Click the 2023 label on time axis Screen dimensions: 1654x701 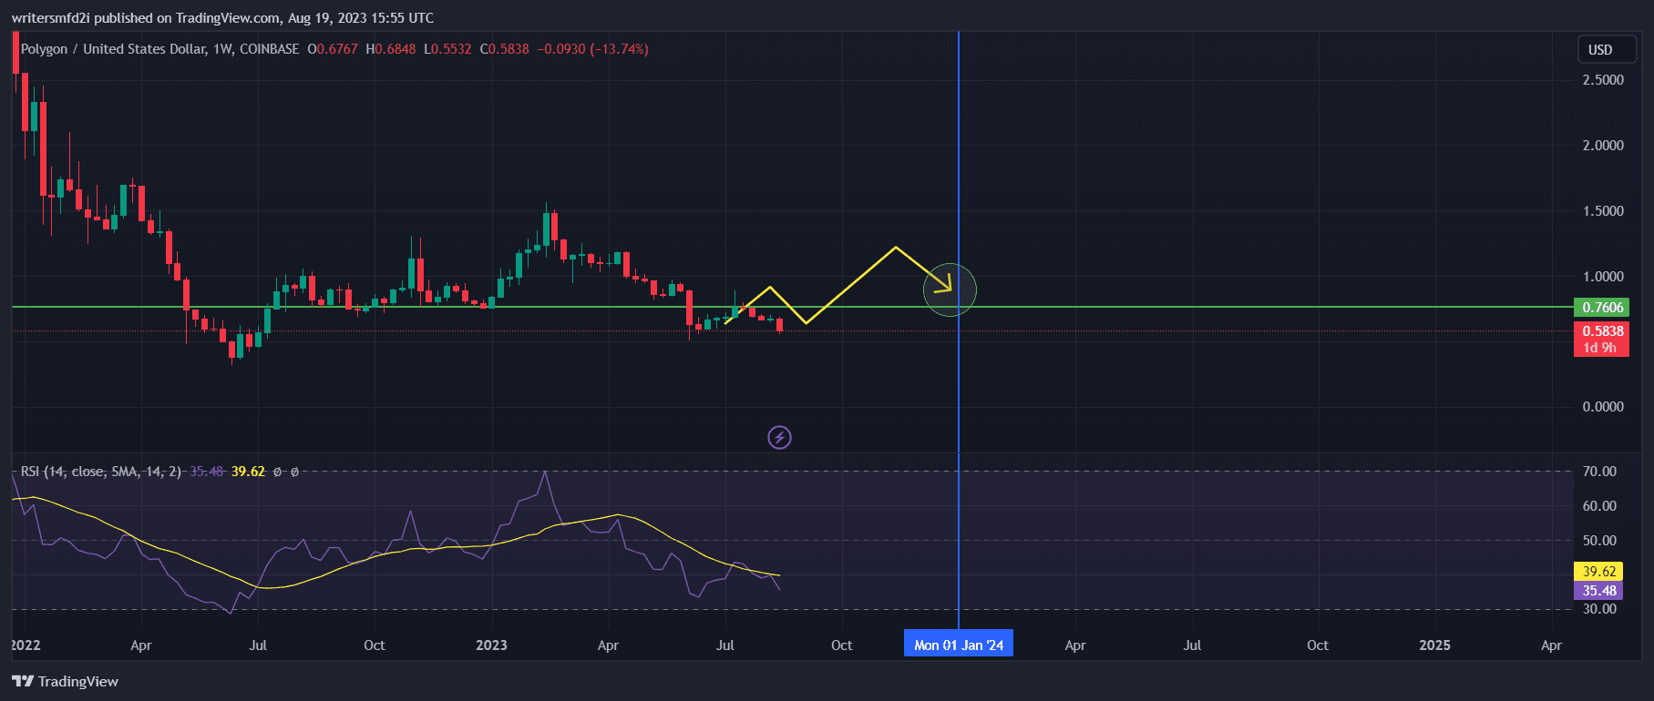click(491, 645)
